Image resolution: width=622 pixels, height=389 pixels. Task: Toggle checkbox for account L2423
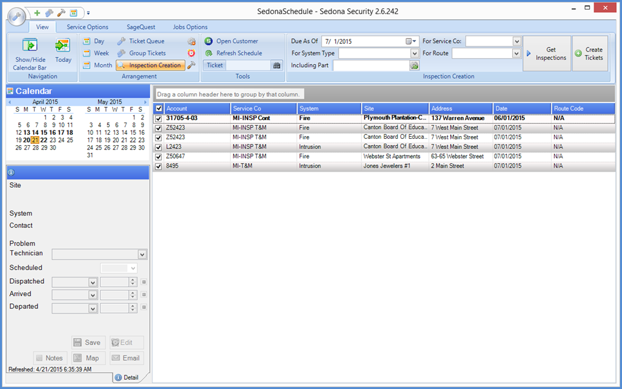coord(159,147)
